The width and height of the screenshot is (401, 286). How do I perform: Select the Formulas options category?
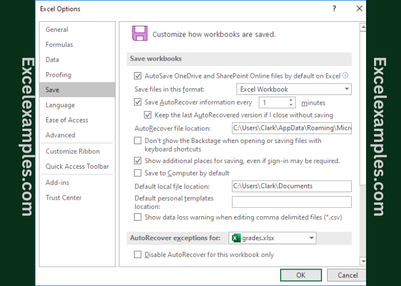pyautogui.click(x=60, y=45)
